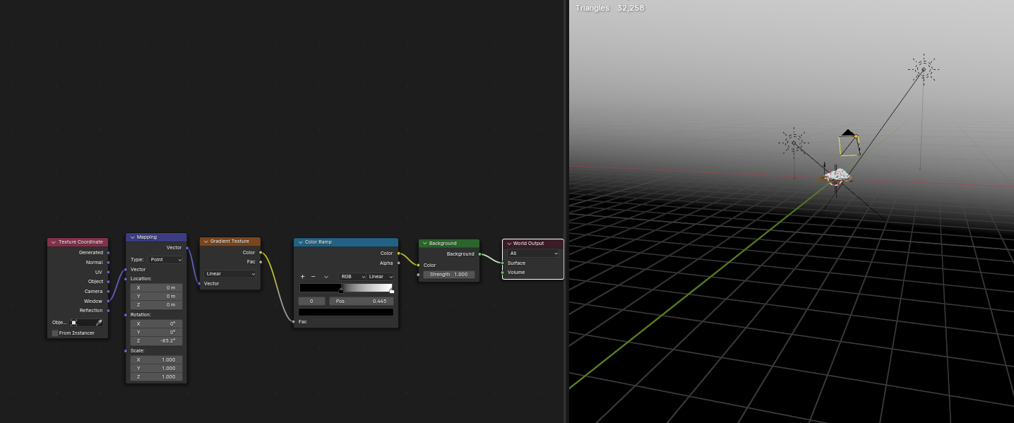Click the Color Ramp gradient bar
The width and height of the screenshot is (1014, 423).
[x=347, y=287]
